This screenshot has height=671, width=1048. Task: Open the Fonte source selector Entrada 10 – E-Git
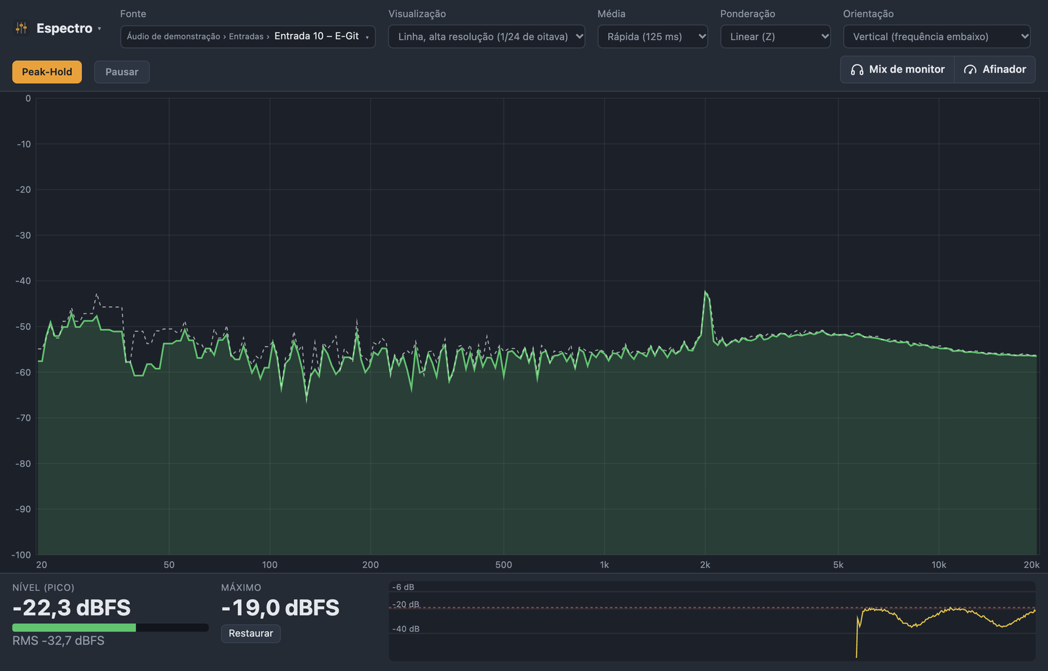click(248, 37)
